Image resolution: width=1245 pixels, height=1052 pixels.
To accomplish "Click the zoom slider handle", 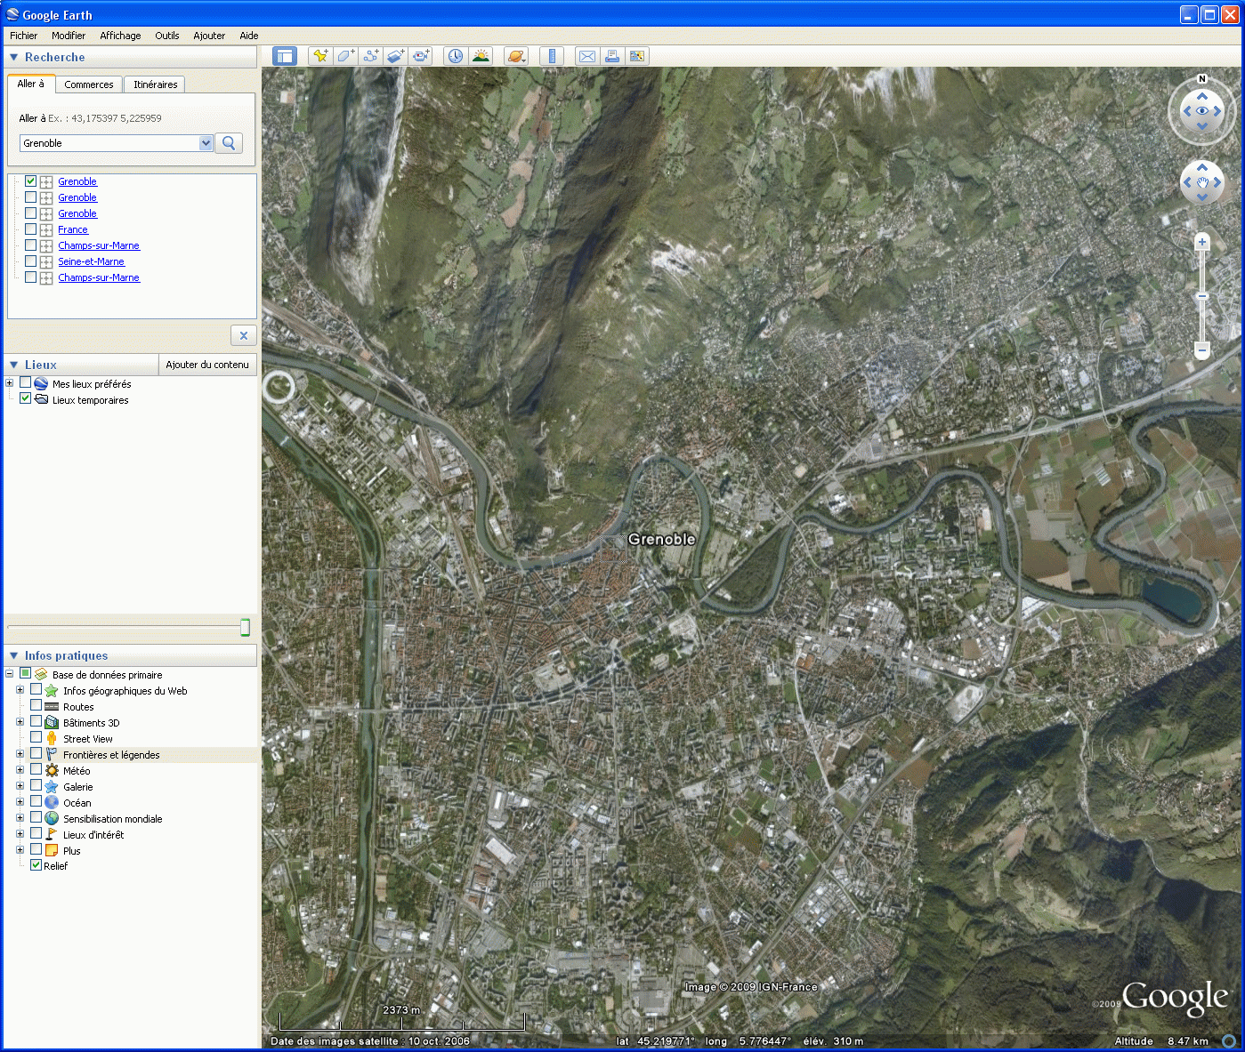I will [x=1202, y=296].
